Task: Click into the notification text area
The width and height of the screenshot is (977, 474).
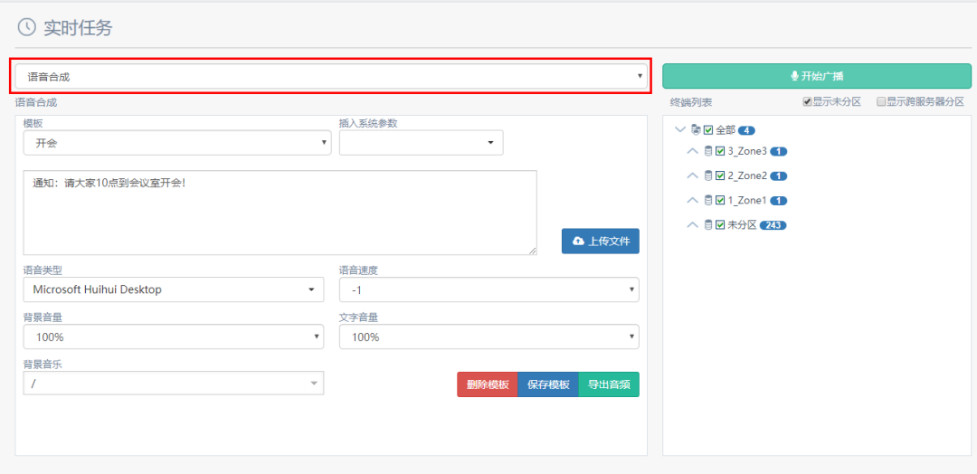Action: pos(279,213)
